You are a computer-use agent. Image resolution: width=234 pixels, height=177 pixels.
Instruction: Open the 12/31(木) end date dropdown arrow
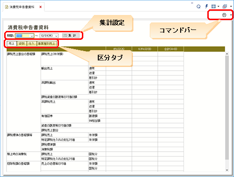[57, 36]
